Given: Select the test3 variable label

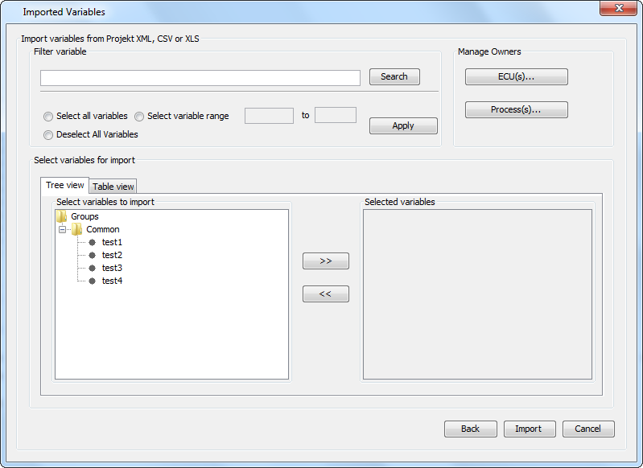Looking at the screenshot, I should [x=112, y=268].
